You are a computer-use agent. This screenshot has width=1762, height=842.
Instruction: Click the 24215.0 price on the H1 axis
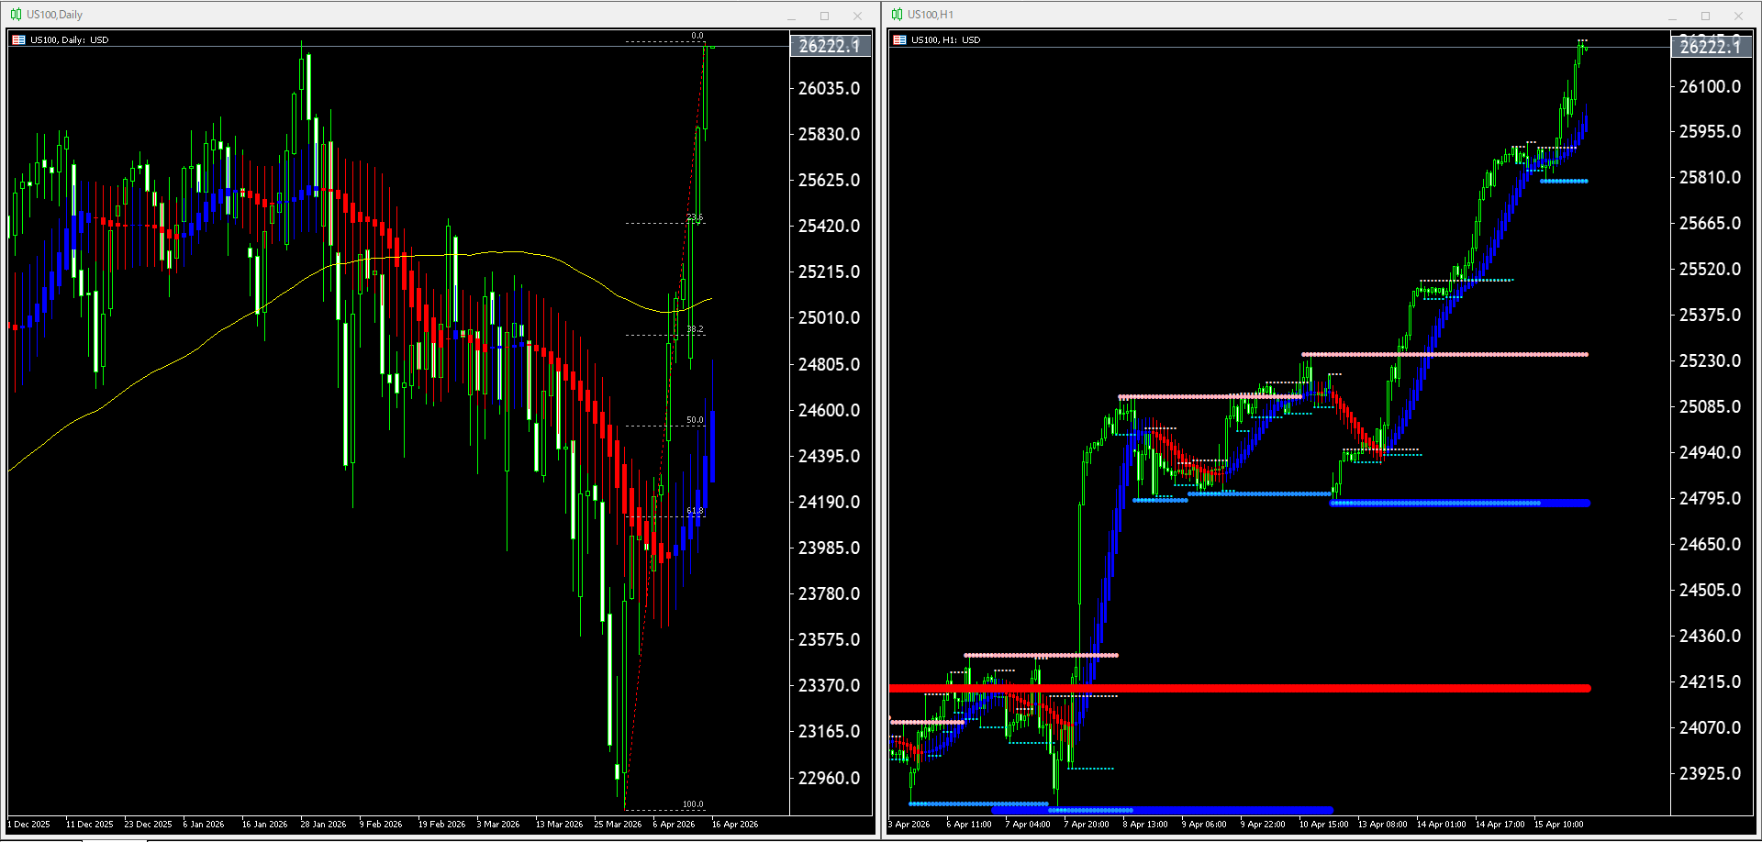(1710, 681)
